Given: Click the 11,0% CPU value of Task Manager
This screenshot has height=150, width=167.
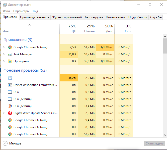Looking at the screenshot, I should pyautogui.click(x=72, y=54).
